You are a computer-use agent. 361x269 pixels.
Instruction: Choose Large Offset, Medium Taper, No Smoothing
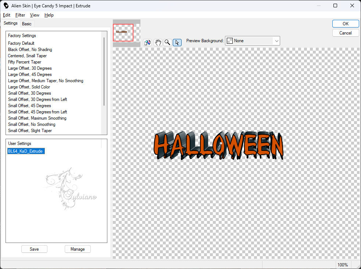tap(46, 81)
